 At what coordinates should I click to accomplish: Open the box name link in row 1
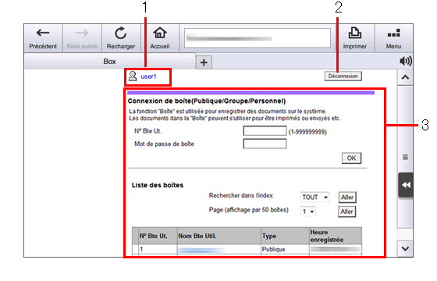pos(201,250)
